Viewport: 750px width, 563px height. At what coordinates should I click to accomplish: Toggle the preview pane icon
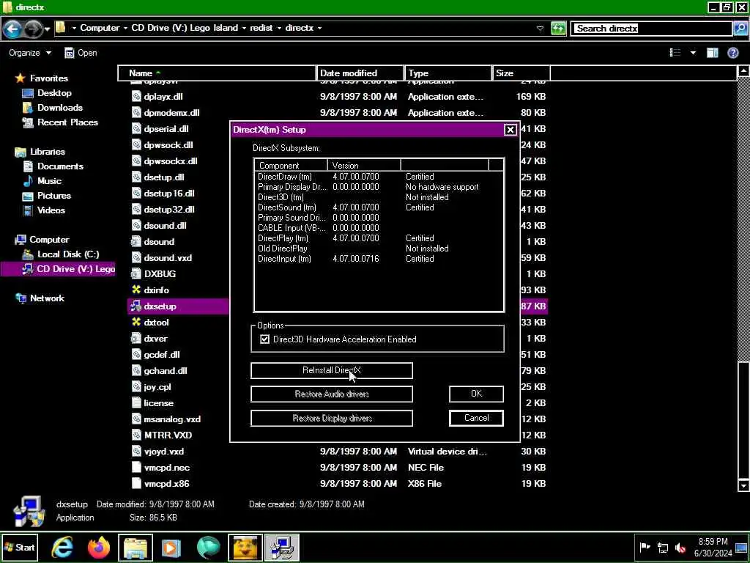[x=712, y=53]
